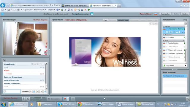Click the Выйти button at top right
The height and width of the screenshot is (107, 190).
coord(185,14)
